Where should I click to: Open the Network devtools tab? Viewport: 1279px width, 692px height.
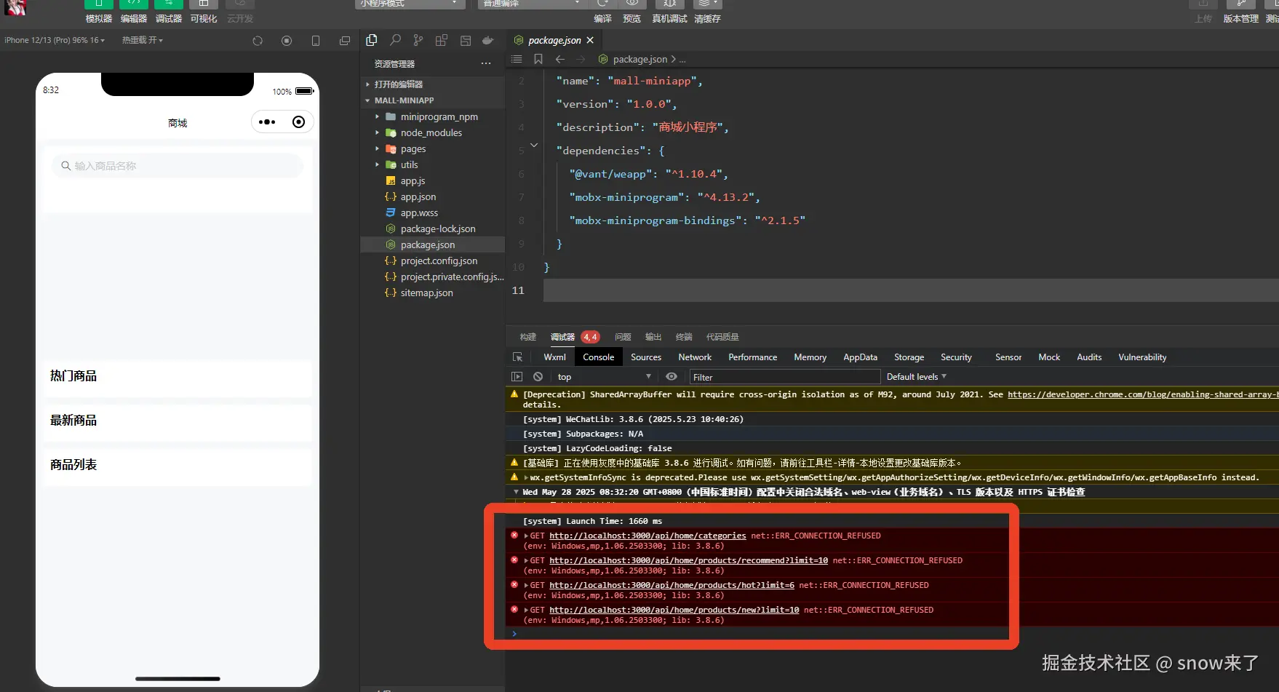click(x=695, y=357)
